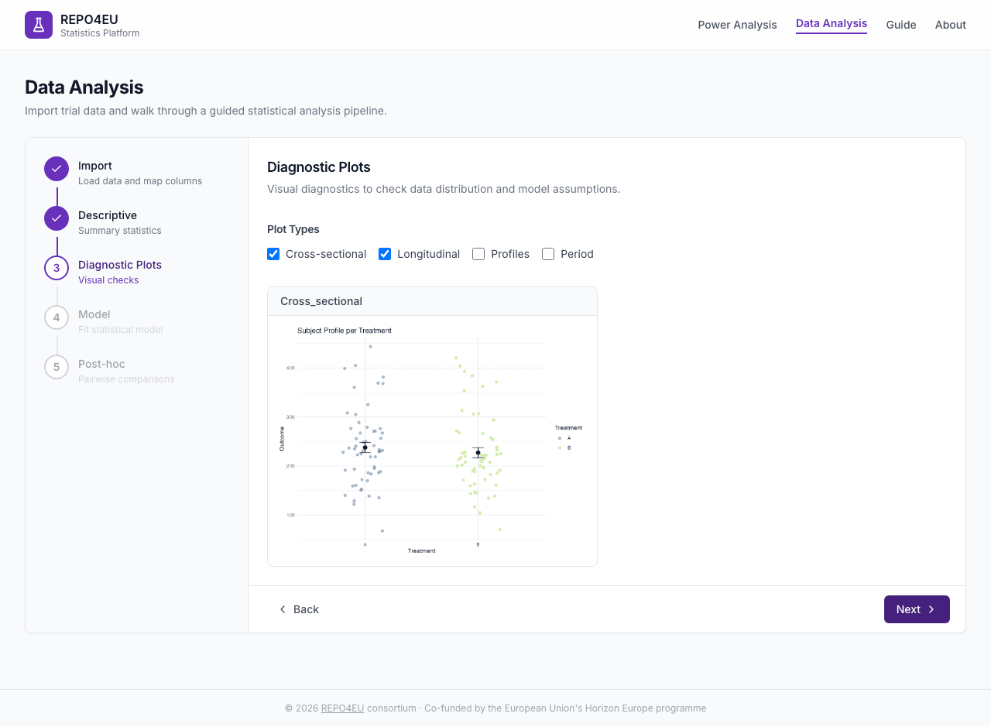Click the REPO4EU flask logo icon

click(39, 25)
